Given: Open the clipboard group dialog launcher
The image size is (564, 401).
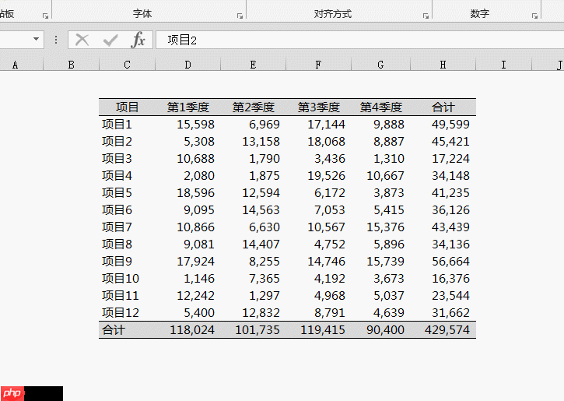Looking at the screenshot, I should click(45, 16).
